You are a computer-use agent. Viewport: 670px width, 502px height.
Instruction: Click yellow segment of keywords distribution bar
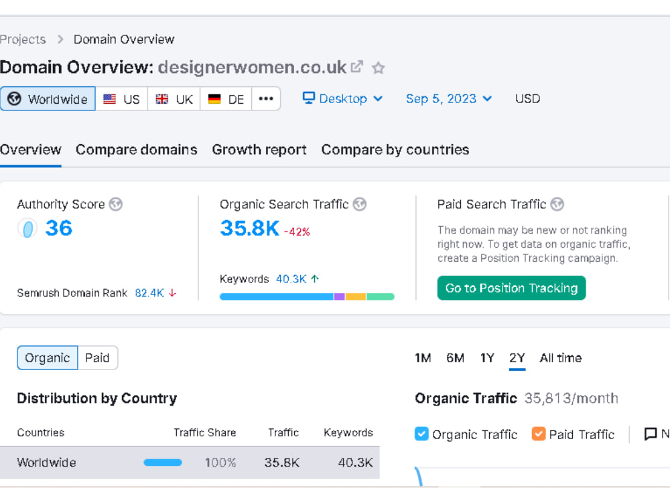(356, 297)
